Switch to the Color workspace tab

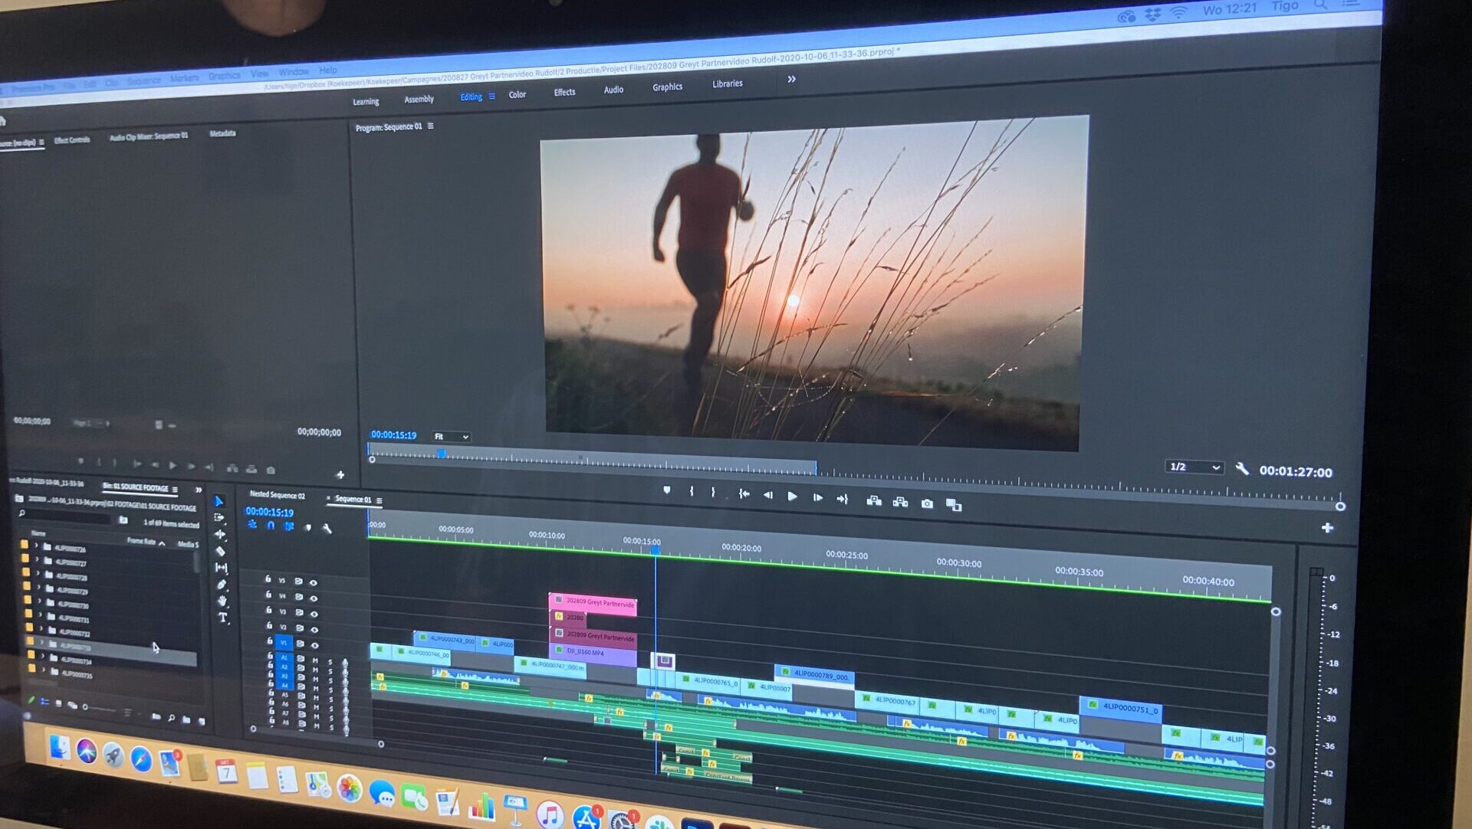pos(517,94)
